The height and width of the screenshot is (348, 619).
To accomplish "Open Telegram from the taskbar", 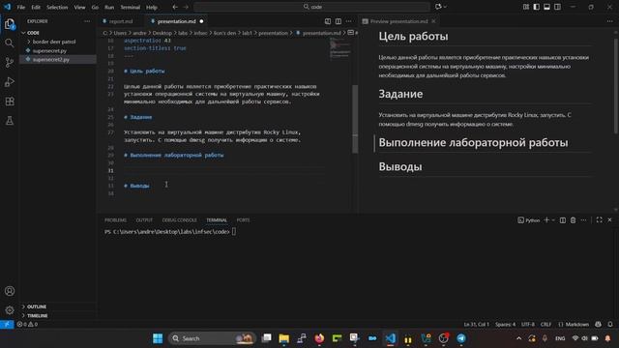I will click(461, 338).
